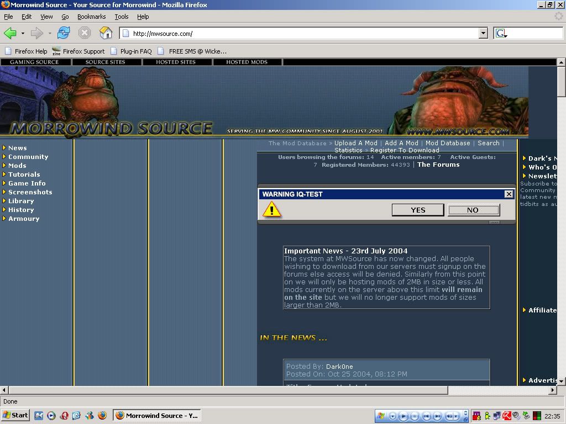The image size is (566, 424).
Task: Select the GAMING SOURCE tab
Action: 35,62
